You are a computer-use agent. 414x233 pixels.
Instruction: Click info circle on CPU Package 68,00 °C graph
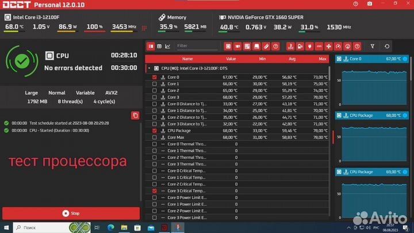click(x=405, y=116)
